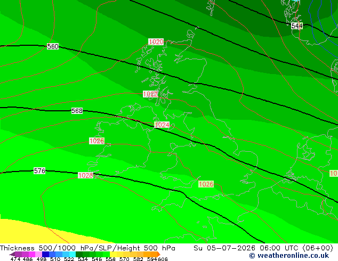Screen dimensions: 338x261
Task: Pick the cyan swatch in the thickness legend
Action: [73, 254]
